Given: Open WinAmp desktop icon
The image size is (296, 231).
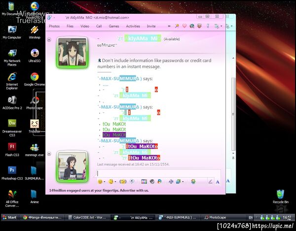Looking at the screenshot, I should pos(35,32).
